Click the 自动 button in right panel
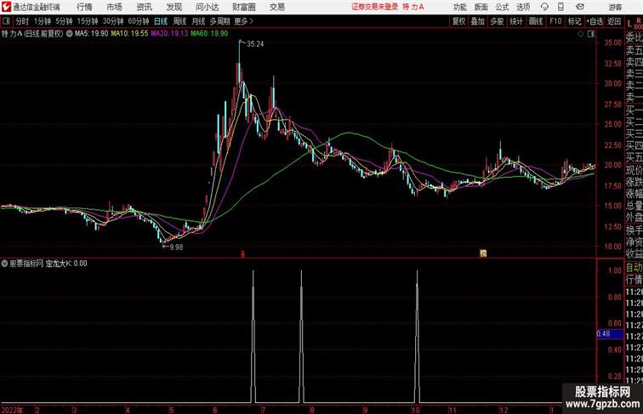 click(x=634, y=267)
